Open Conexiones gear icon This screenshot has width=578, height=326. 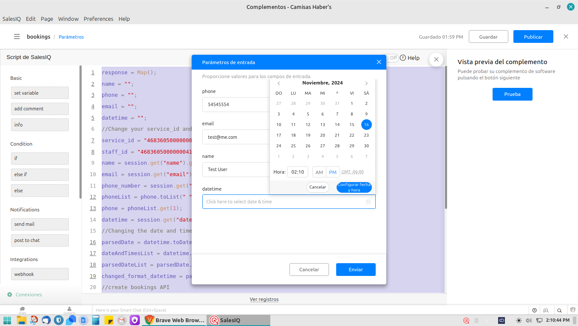tap(10, 295)
